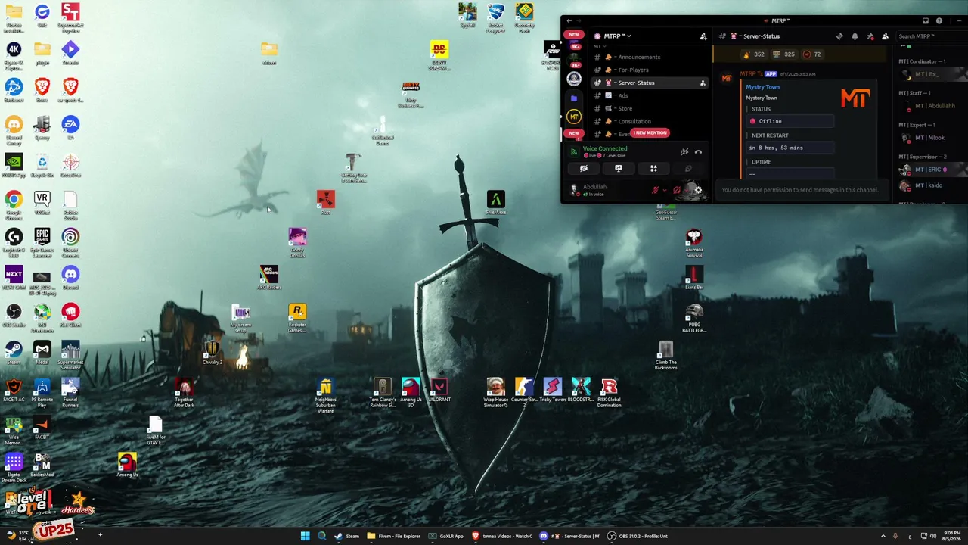Image resolution: width=968 pixels, height=545 pixels.
Task: Disconnect from the Discord voice channel
Action: pyautogui.click(x=698, y=152)
